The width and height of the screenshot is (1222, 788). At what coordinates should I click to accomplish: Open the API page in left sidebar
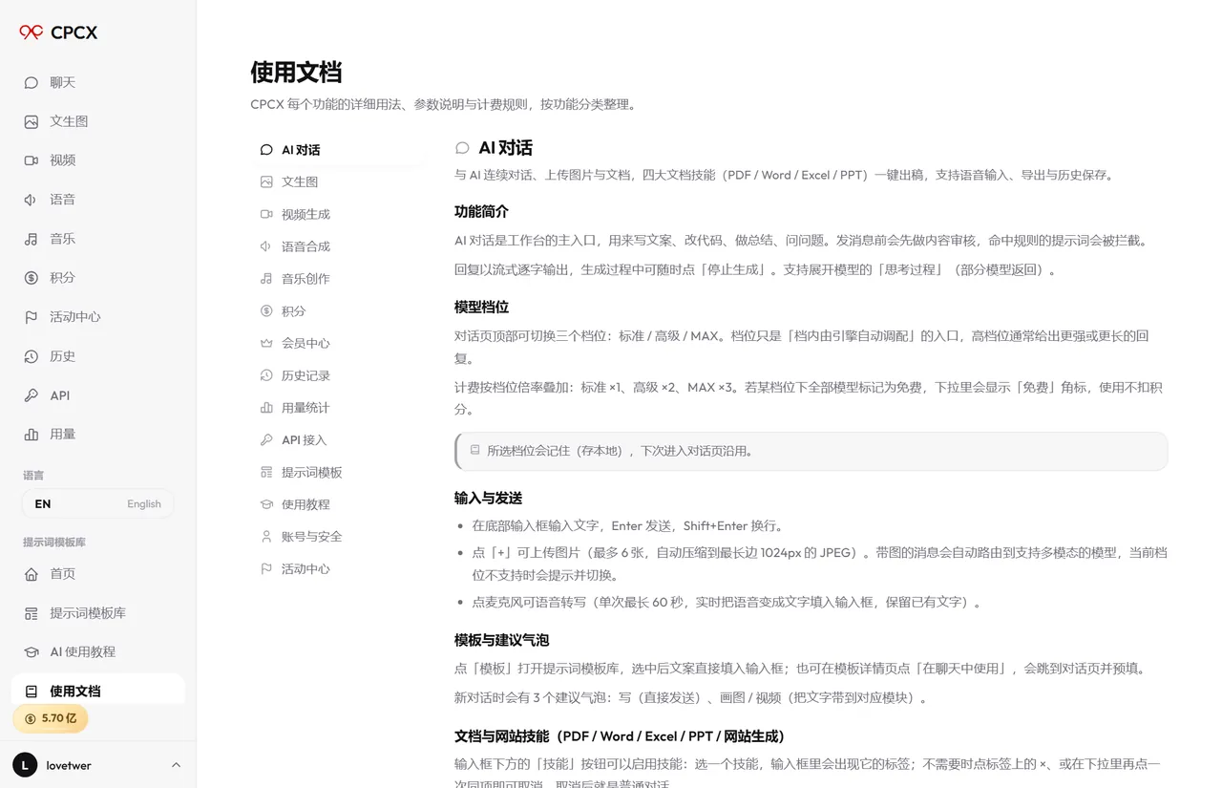[97, 395]
